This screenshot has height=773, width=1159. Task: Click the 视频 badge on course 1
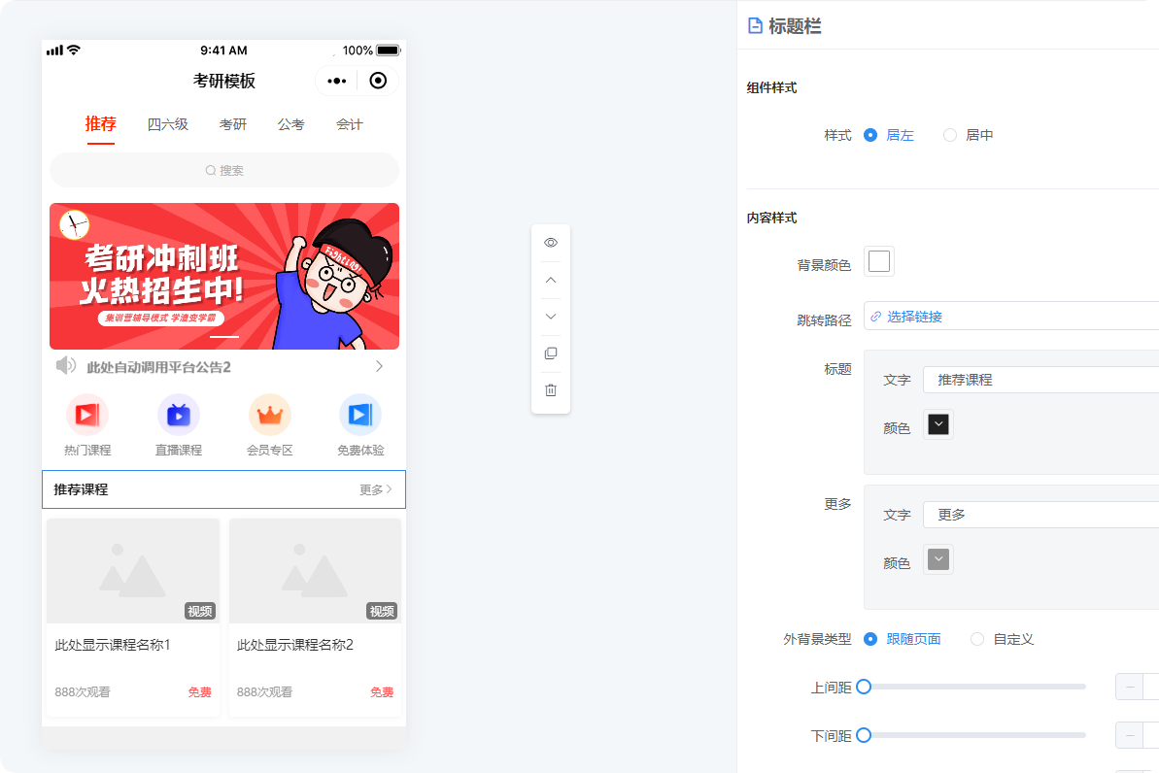coord(199,611)
